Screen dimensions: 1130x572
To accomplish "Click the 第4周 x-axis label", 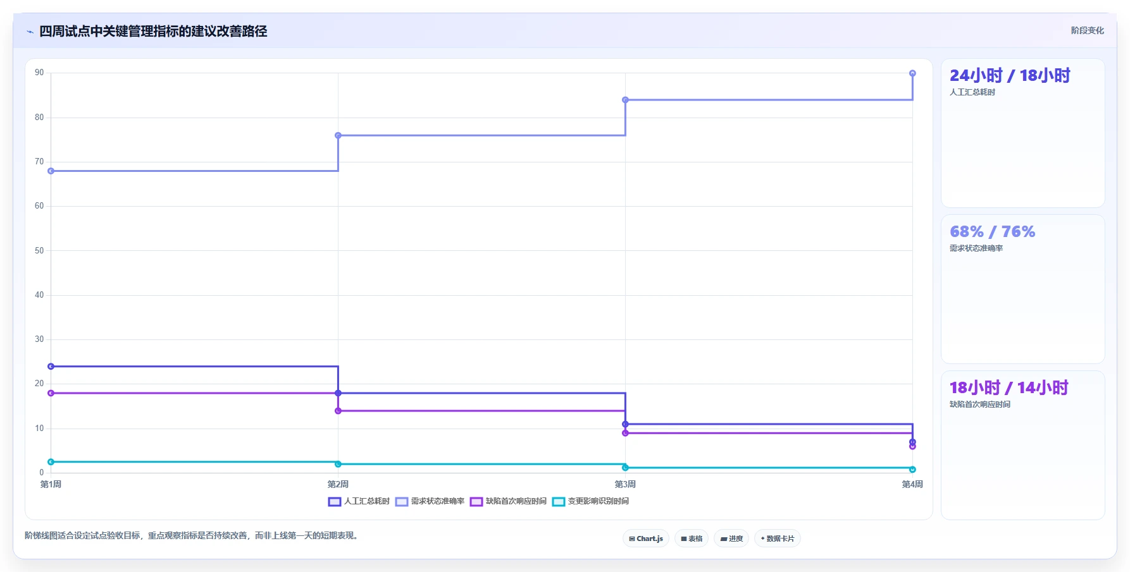I will coord(912,484).
